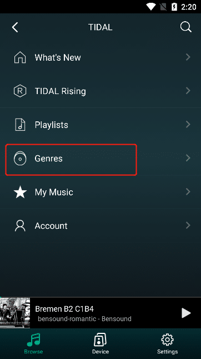Switch to the Browse tab
The image size is (201, 359).
pyautogui.click(x=33, y=343)
